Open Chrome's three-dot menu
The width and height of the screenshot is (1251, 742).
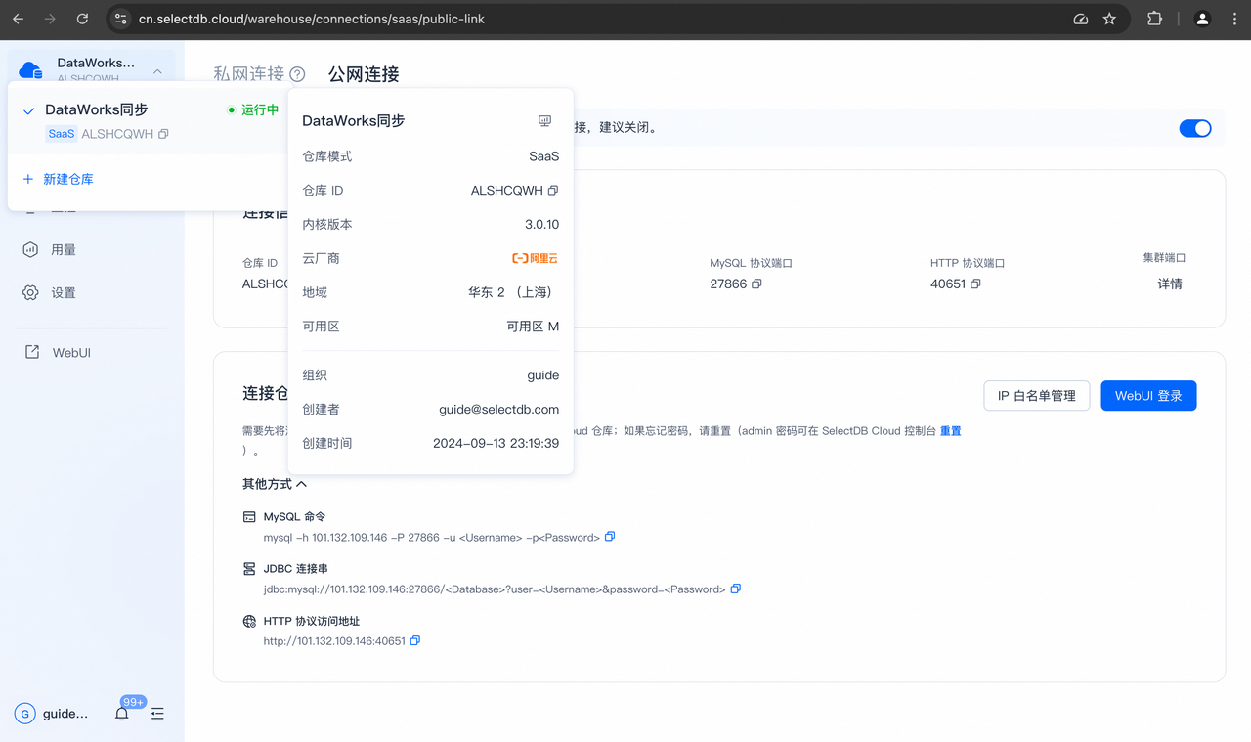click(x=1232, y=19)
